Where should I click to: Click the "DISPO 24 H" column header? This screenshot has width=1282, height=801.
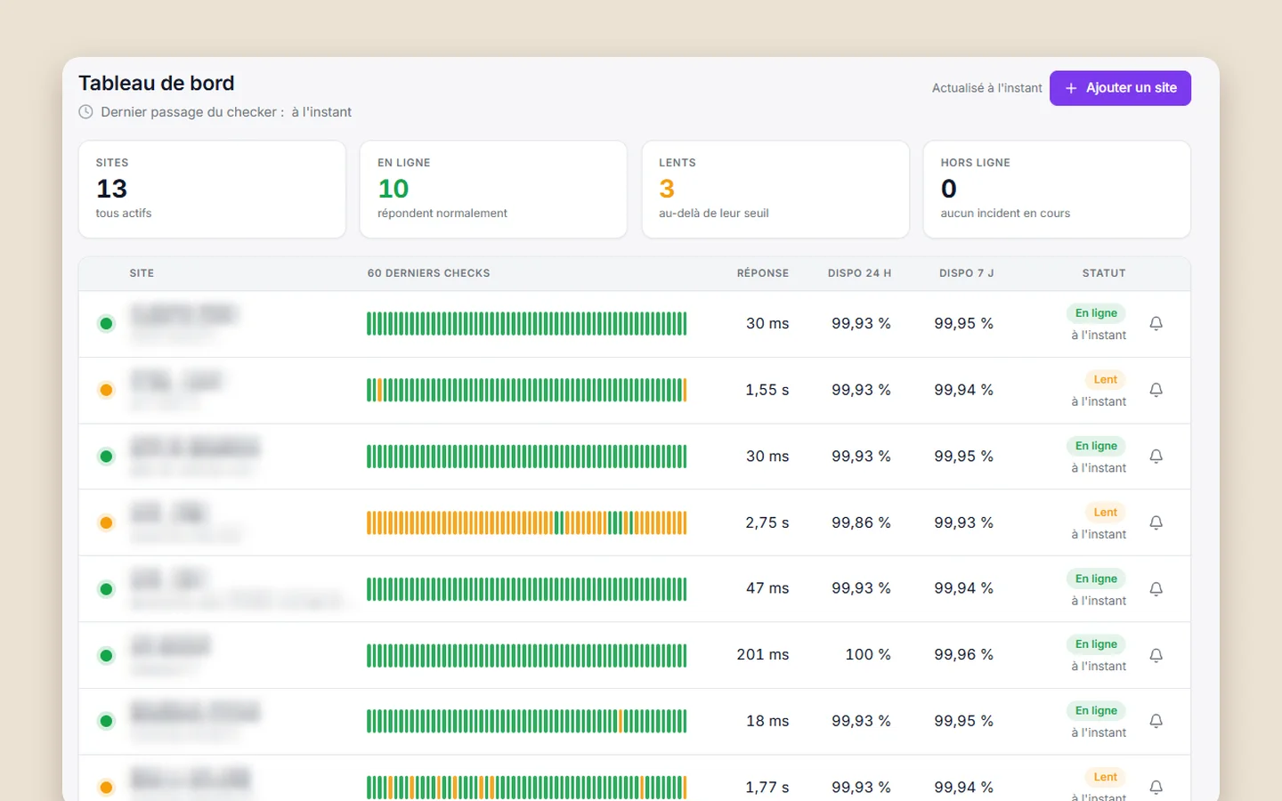pyautogui.click(x=859, y=273)
